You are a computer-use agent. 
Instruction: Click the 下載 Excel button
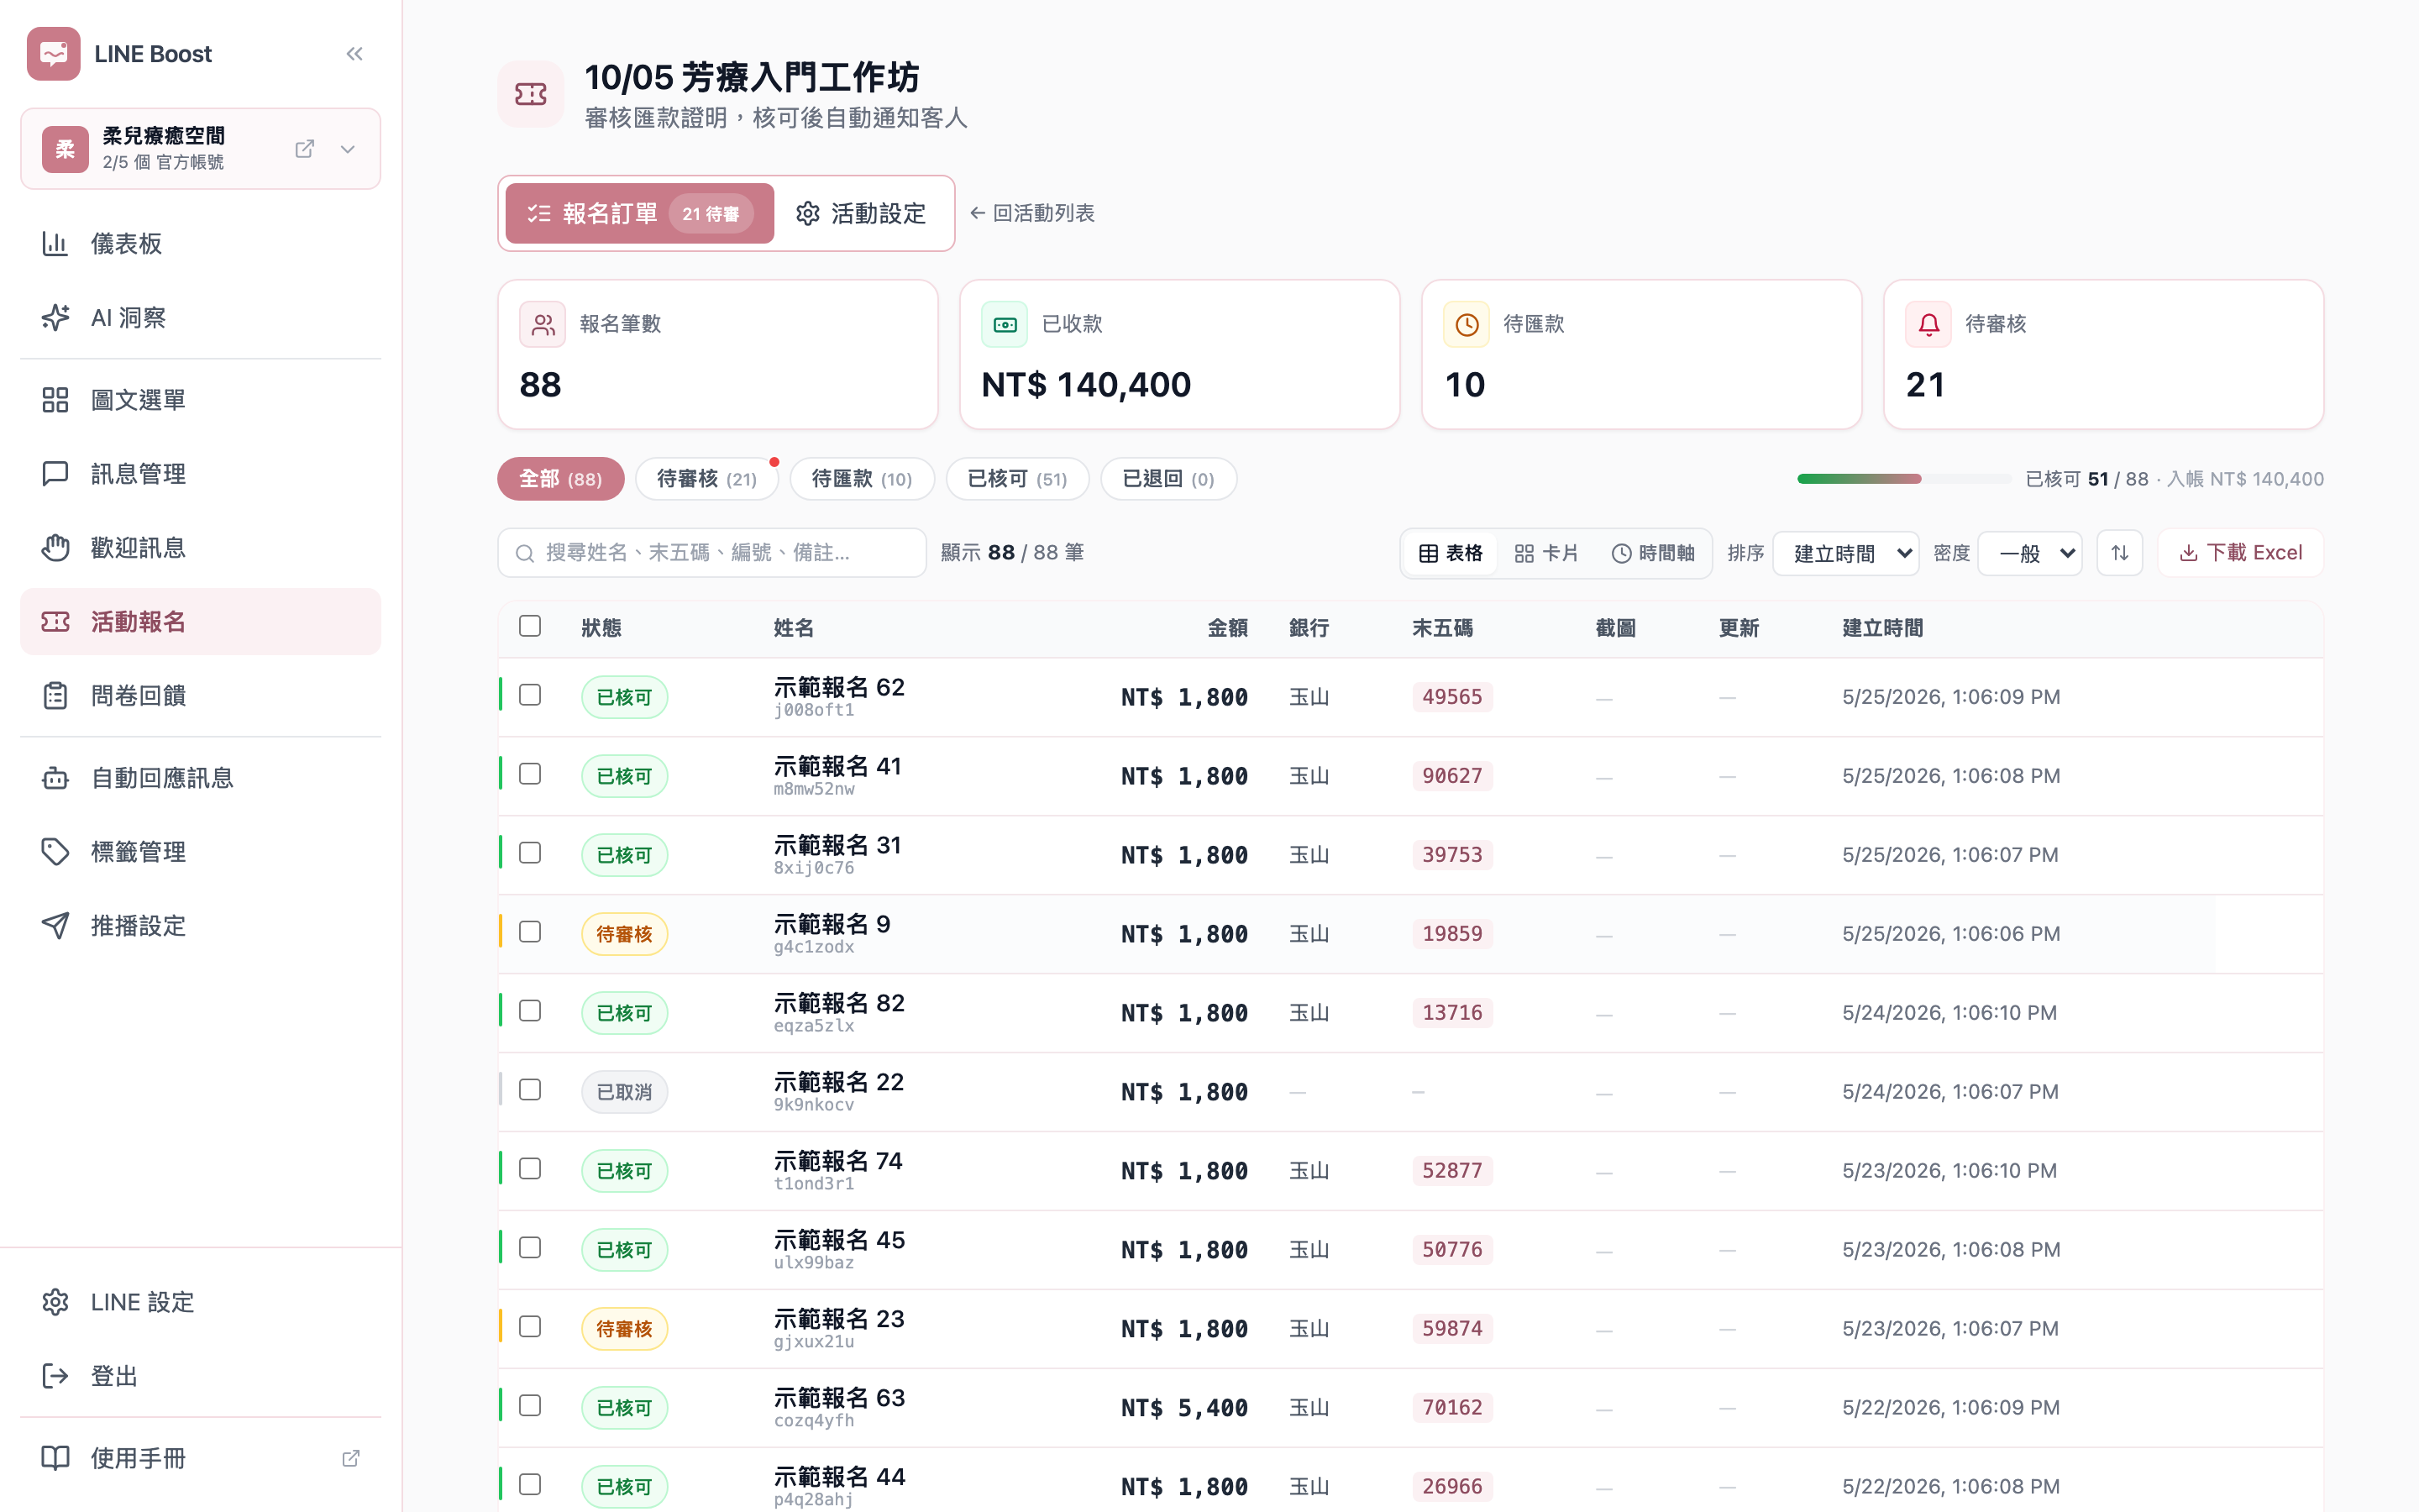coord(2240,553)
